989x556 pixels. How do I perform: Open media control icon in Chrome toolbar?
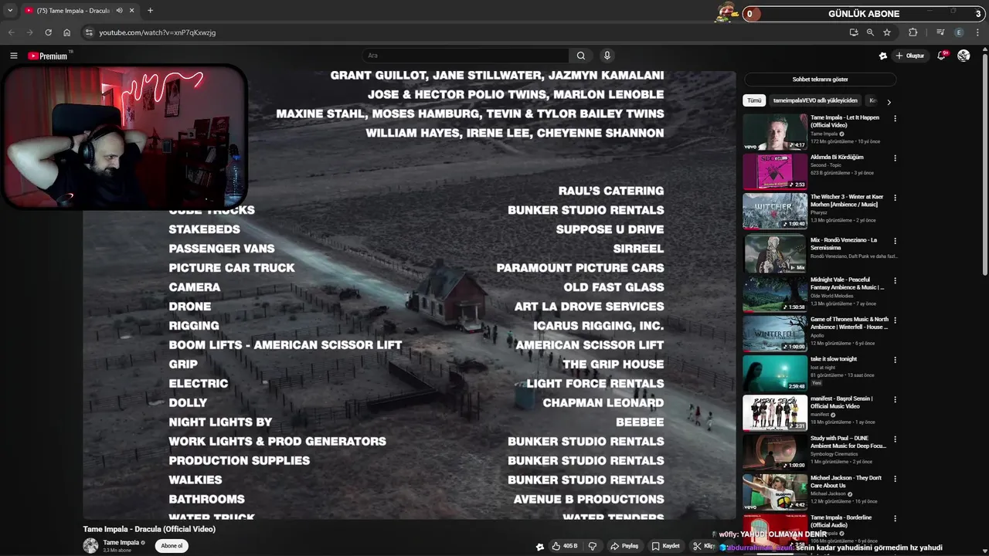[x=940, y=32]
